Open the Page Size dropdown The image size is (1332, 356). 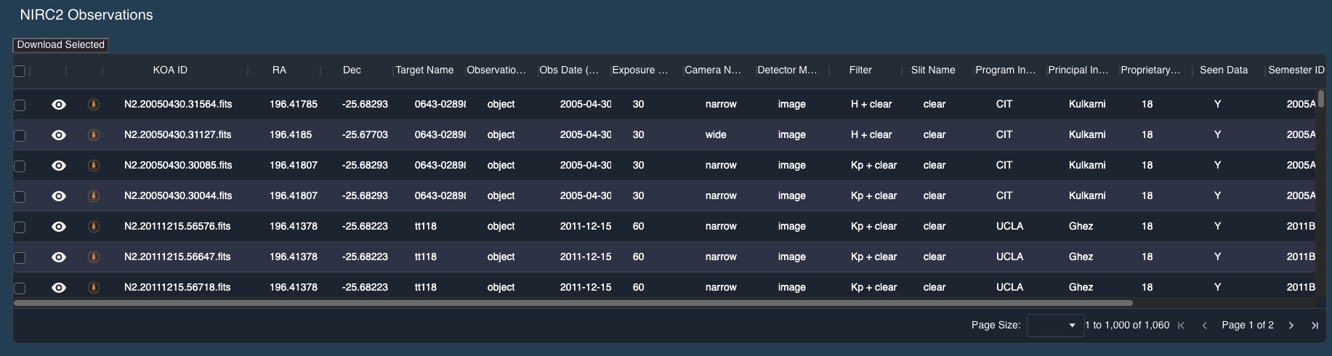[x=1055, y=325]
